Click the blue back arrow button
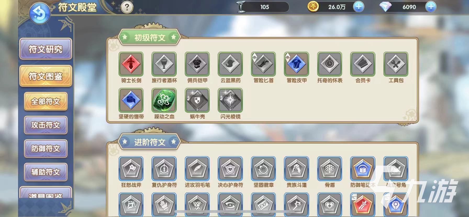The height and width of the screenshot is (217, 469). [40, 13]
